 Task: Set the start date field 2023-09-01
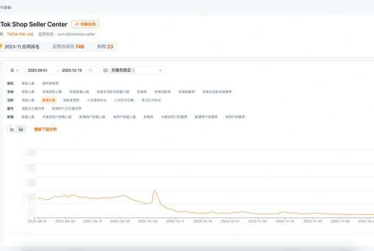point(38,70)
